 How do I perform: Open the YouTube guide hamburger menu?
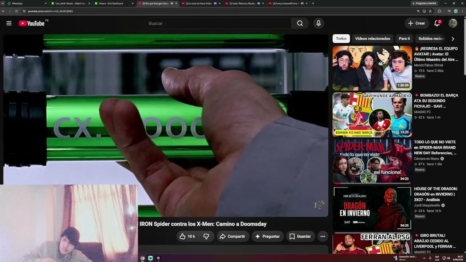point(9,23)
